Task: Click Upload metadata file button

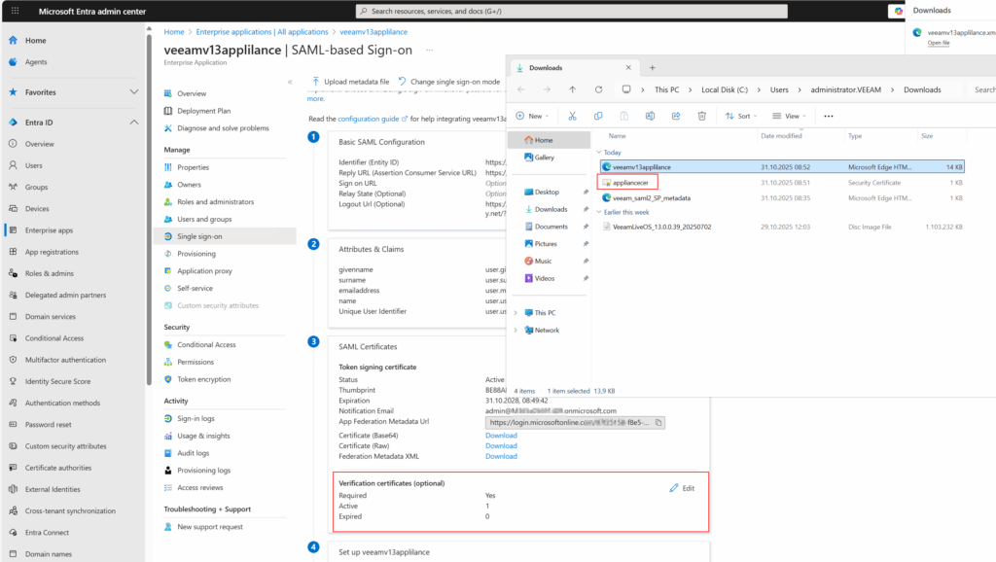Action: point(350,82)
